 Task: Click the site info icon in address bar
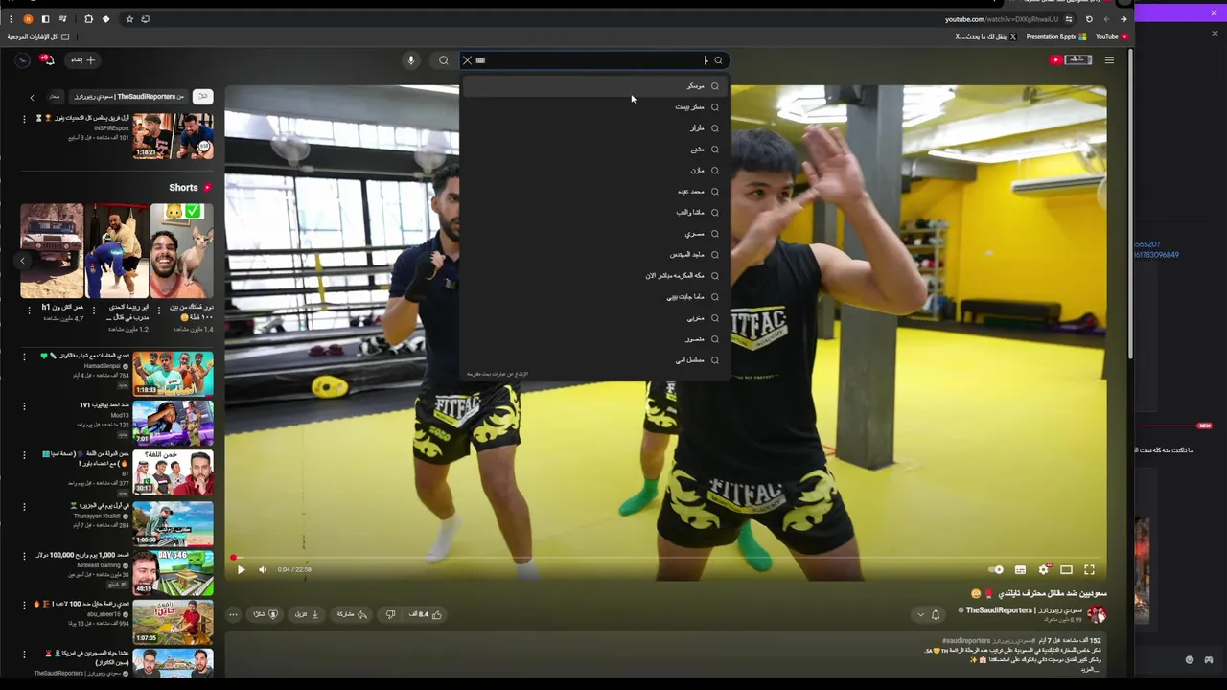pyautogui.click(x=1069, y=19)
